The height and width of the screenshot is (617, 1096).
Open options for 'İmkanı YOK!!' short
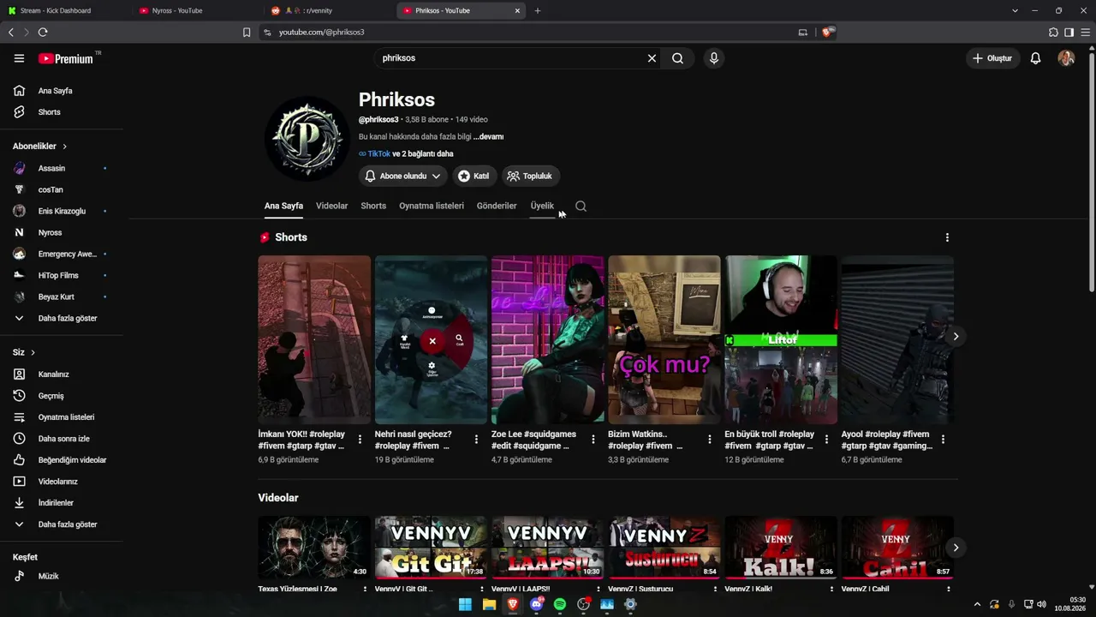[x=360, y=440]
